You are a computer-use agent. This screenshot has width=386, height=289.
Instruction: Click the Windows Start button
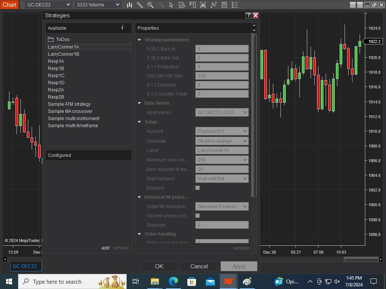pyautogui.click(x=9, y=281)
